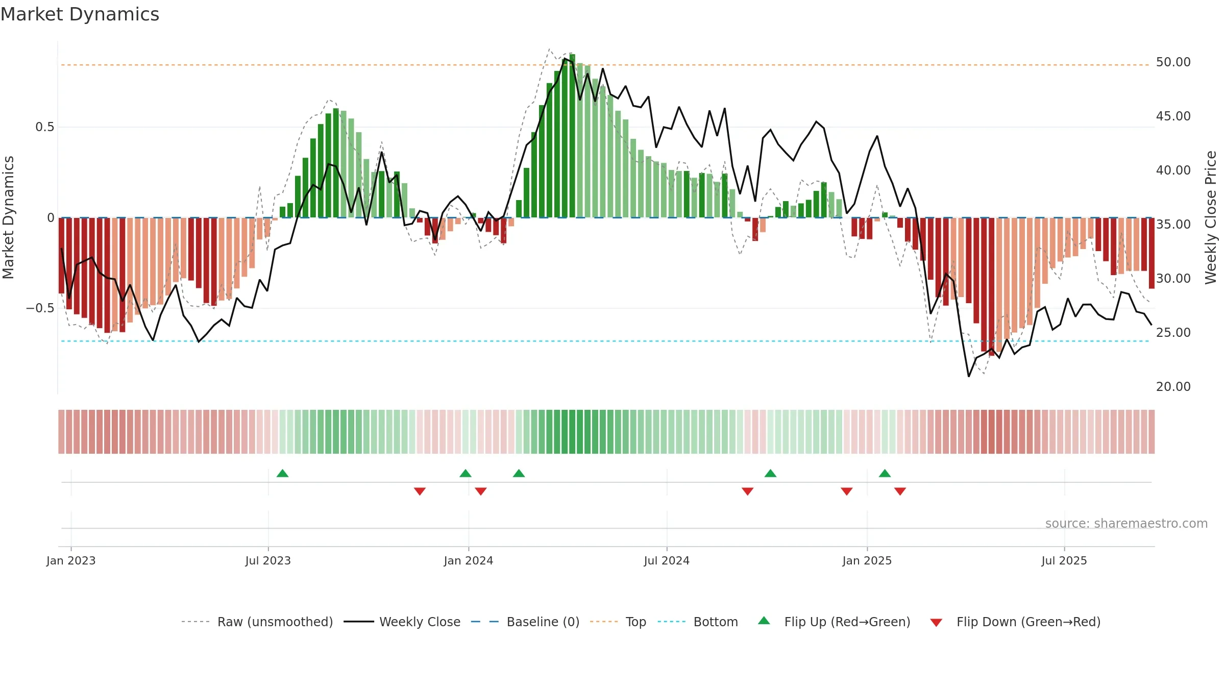
Task: Select the flip-up marker around Feb 2024
Action: [x=519, y=473]
